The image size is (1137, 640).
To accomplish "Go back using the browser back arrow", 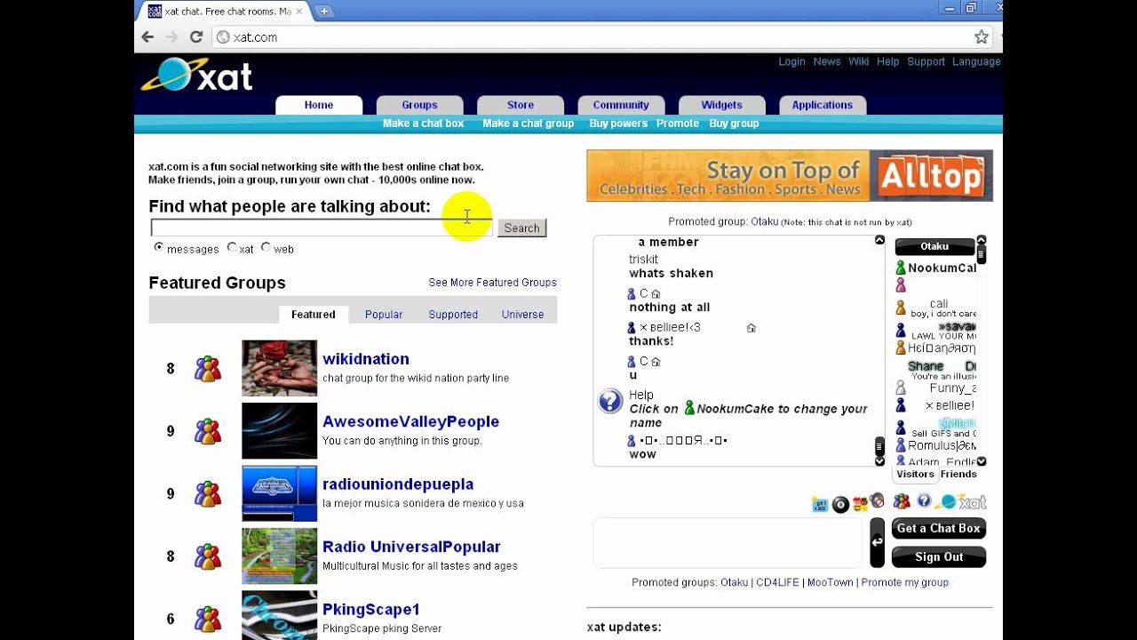I will click(x=148, y=37).
